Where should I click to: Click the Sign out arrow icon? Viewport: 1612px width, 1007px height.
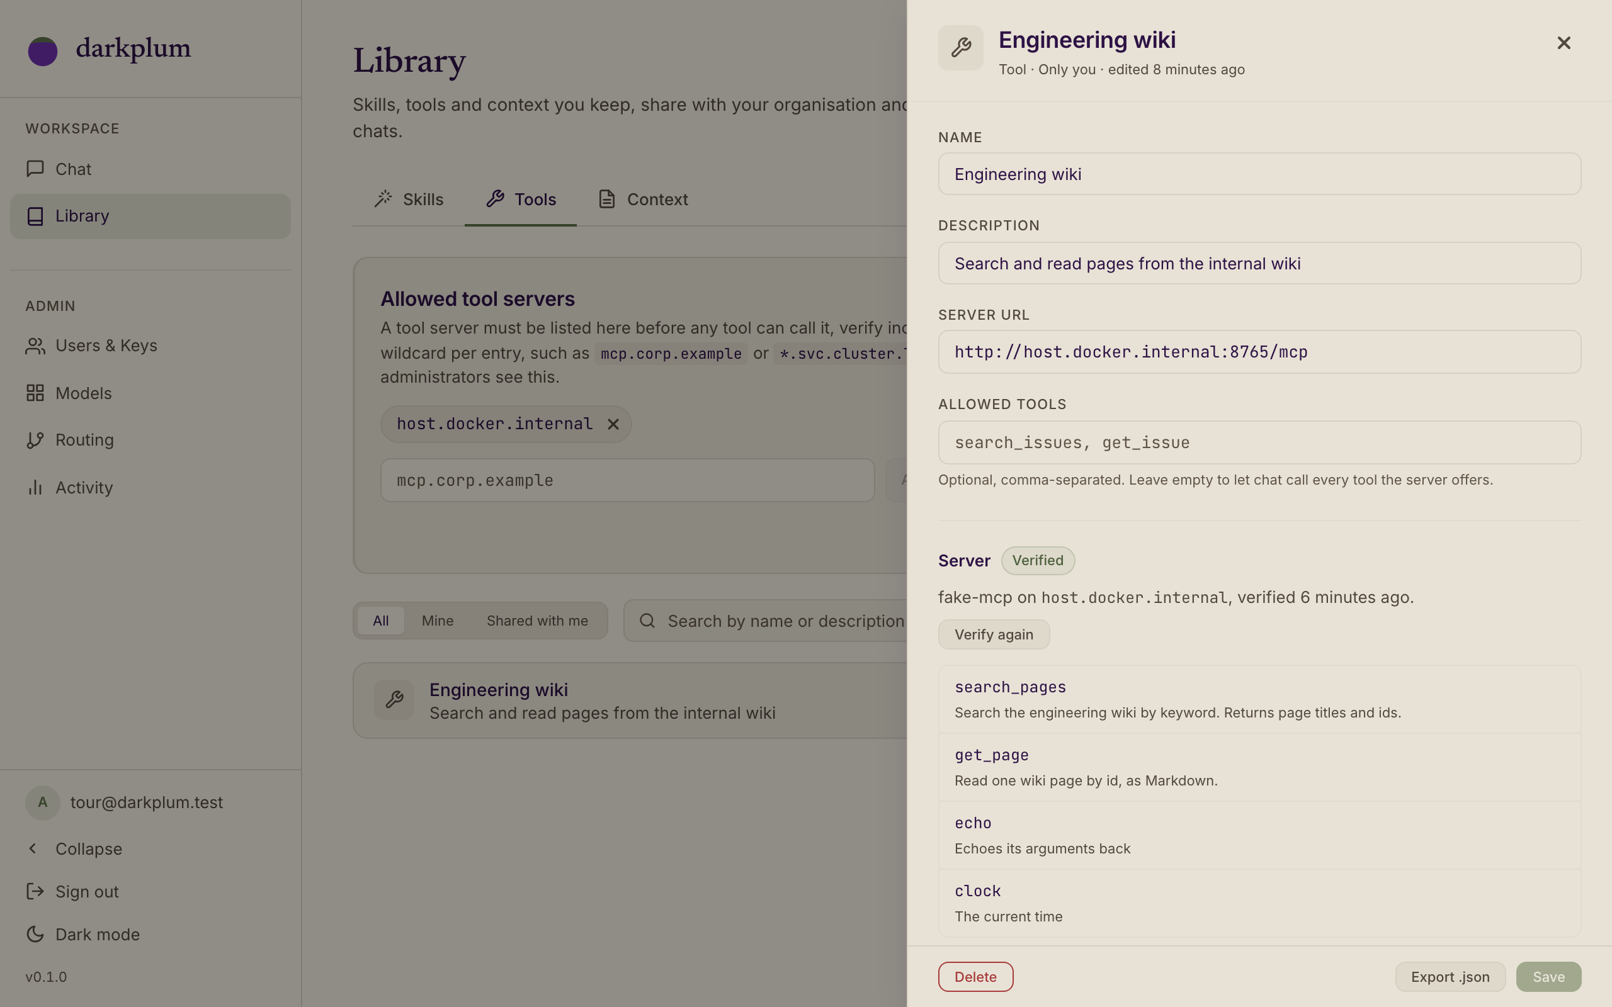[x=35, y=891]
